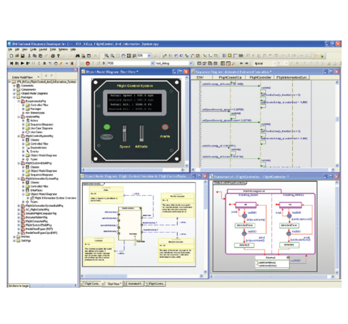Viewport: 348px width, 324px height.
Task: Click the Zoom In magnifier icon
Action: (107, 56)
